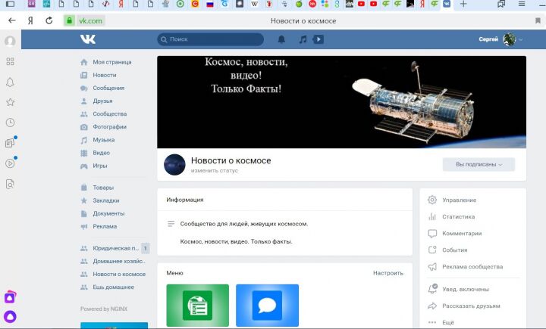Screen dimensions: 546x329
Task: Open sidebar video play icon
Action: 10,163
